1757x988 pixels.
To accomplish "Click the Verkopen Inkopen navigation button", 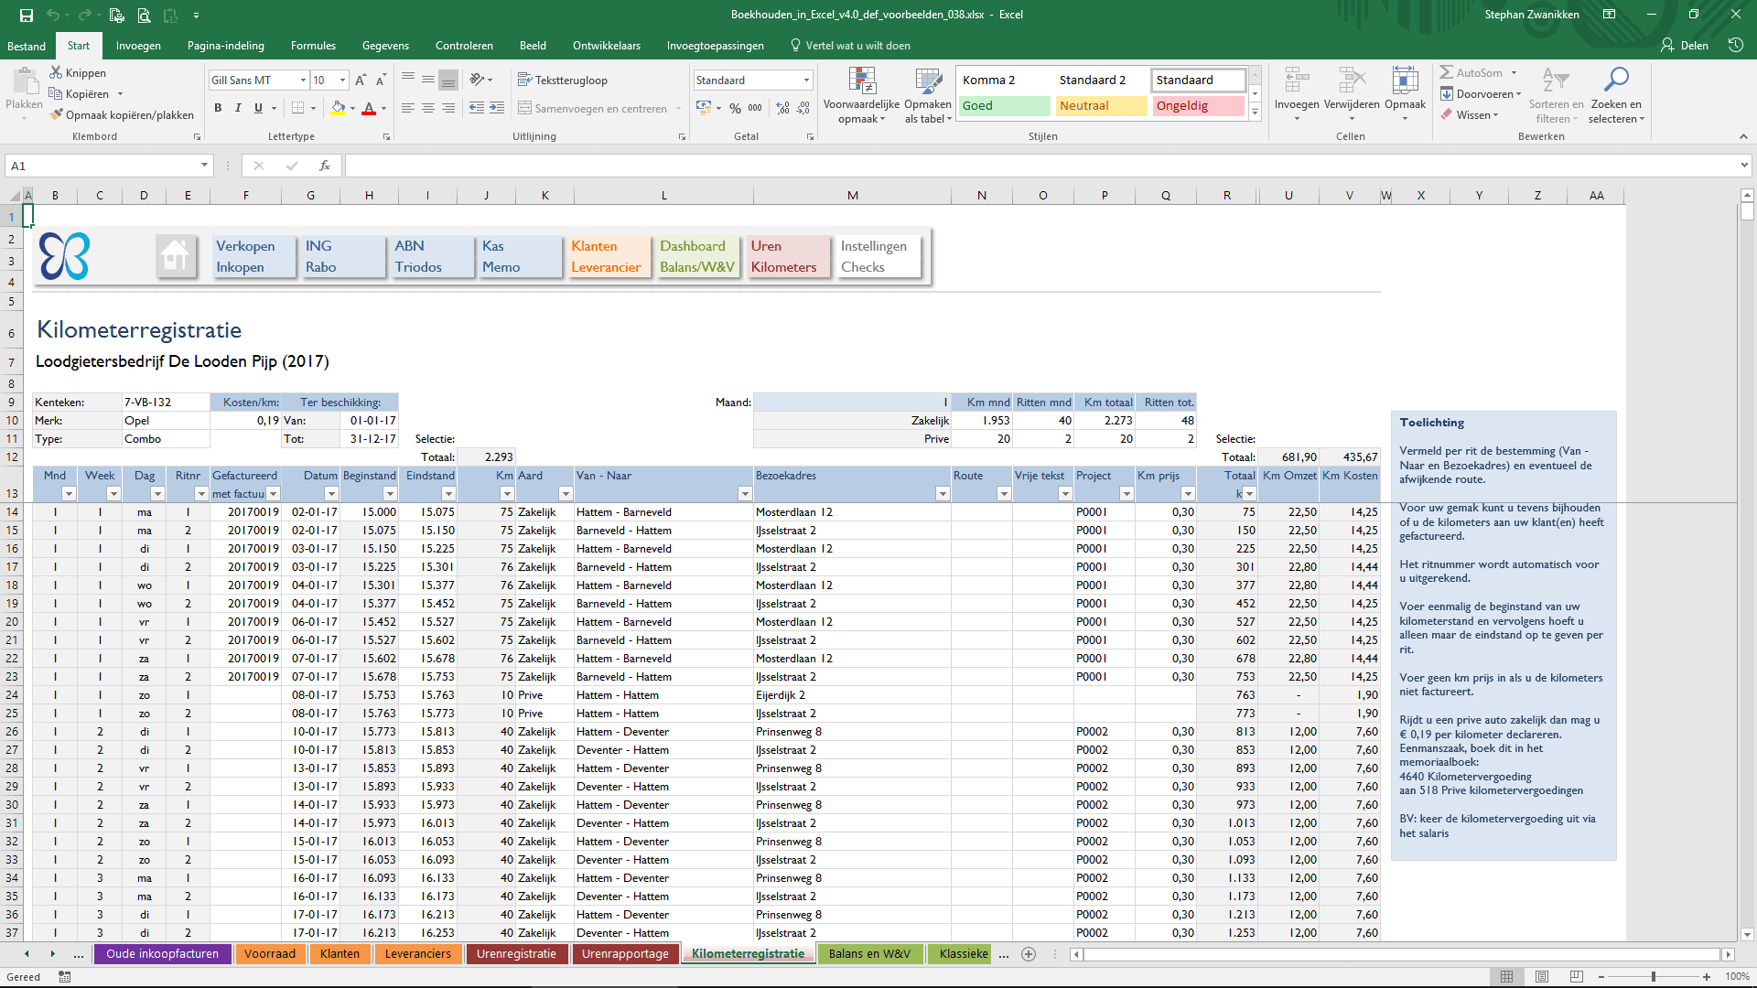I will coord(253,256).
